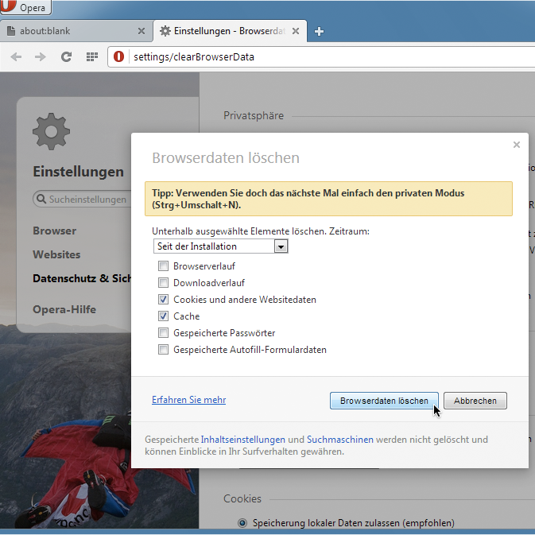Click the yellow Tipp privaten Modus banner

click(x=328, y=199)
